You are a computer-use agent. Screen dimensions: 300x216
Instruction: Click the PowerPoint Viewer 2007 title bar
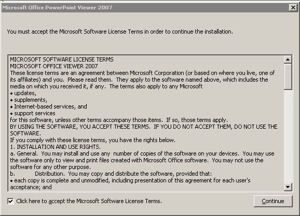click(x=145, y=8)
